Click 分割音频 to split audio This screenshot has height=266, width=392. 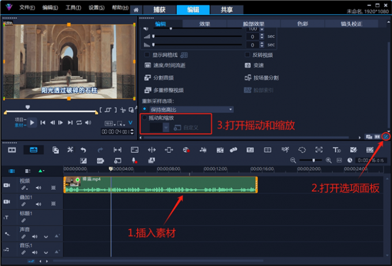(x=159, y=78)
